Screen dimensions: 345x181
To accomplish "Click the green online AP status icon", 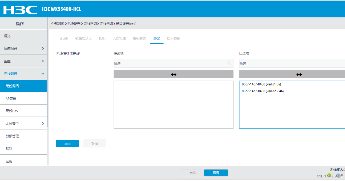I will pos(329,175).
